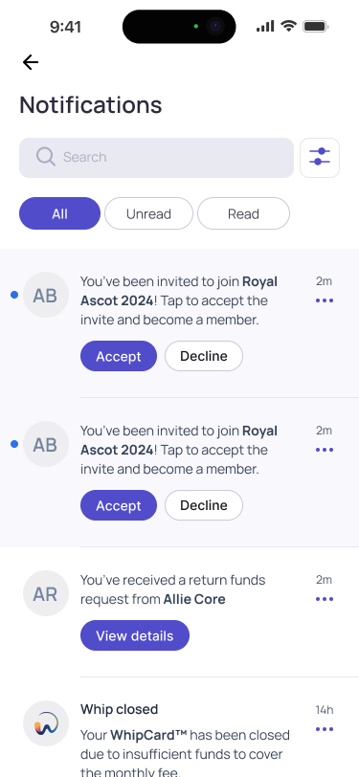
Task: Switch to the Unread filter tab
Action: [148, 213]
